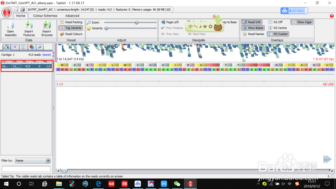Select the RS Centre option
Screen dimensions: 336x189
[278, 28]
